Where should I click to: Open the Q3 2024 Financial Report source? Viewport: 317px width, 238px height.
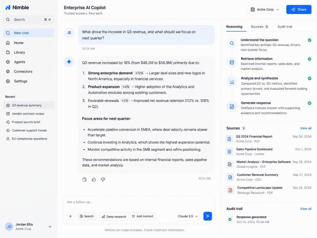pyautogui.click(x=268, y=139)
